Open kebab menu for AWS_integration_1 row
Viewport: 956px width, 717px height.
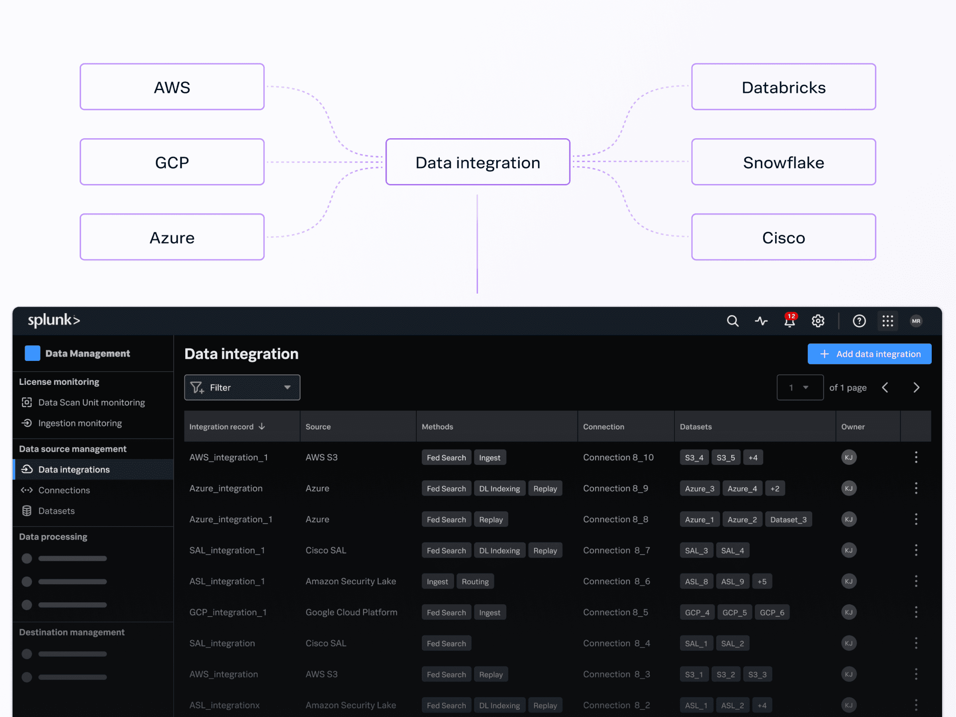[x=916, y=457]
